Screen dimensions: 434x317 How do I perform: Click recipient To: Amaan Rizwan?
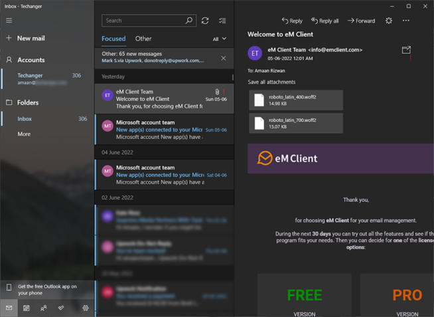[266, 70]
